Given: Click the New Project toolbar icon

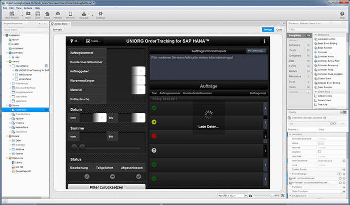Looking at the screenshot, I should tap(12, 14).
